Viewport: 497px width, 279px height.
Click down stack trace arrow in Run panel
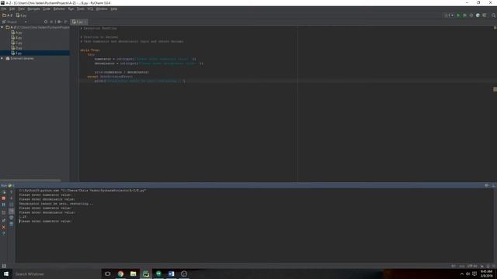(x=12, y=198)
